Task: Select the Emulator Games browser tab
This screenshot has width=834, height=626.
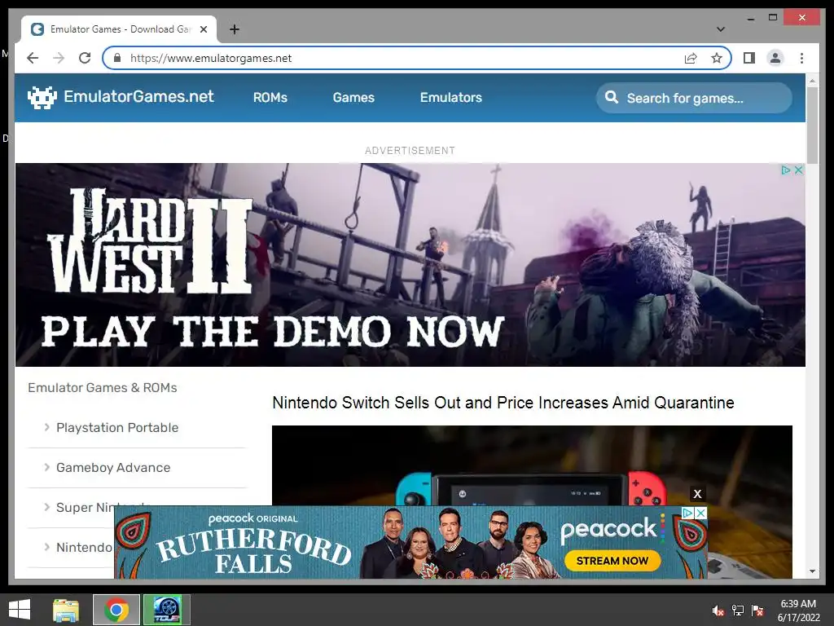Action: click(119, 29)
